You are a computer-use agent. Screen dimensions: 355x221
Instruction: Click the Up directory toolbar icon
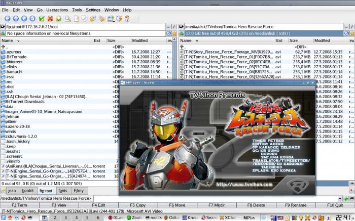click(x=16, y=19)
